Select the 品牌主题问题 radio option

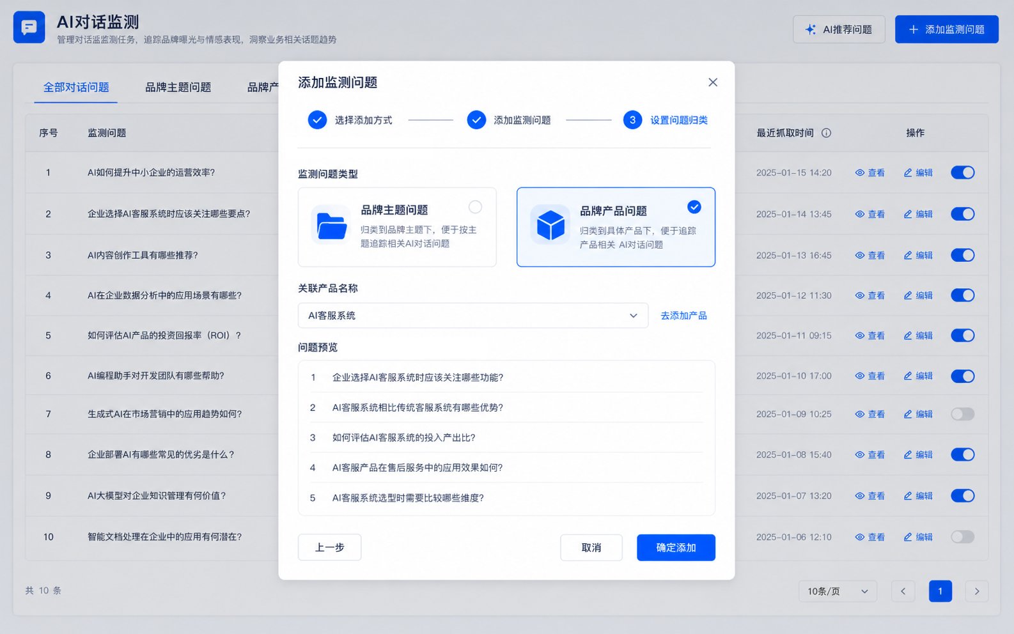coord(475,206)
